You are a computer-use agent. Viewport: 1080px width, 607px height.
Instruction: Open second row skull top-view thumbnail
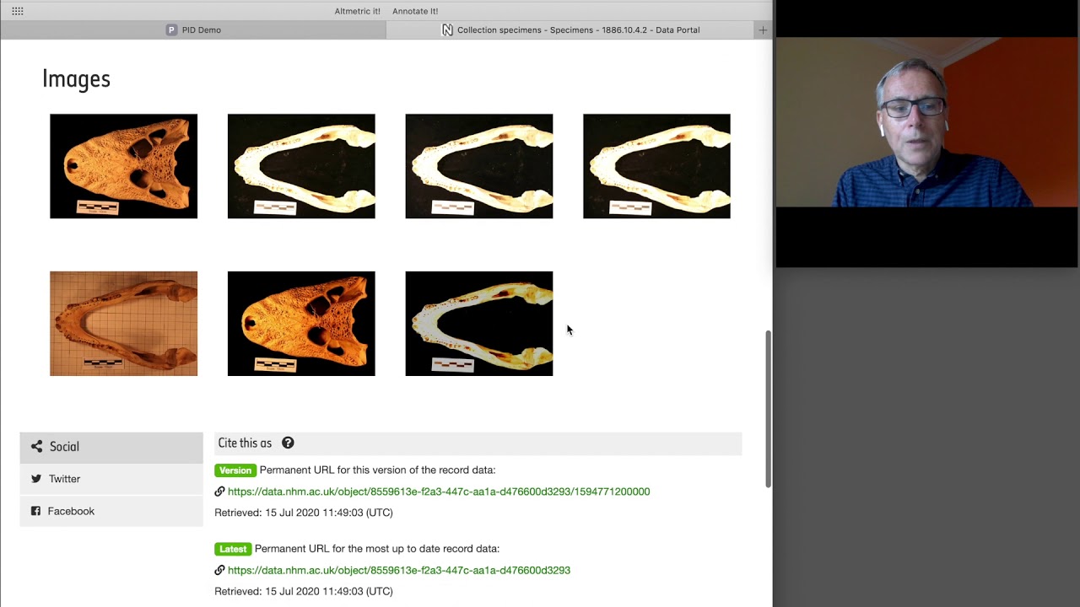(301, 324)
